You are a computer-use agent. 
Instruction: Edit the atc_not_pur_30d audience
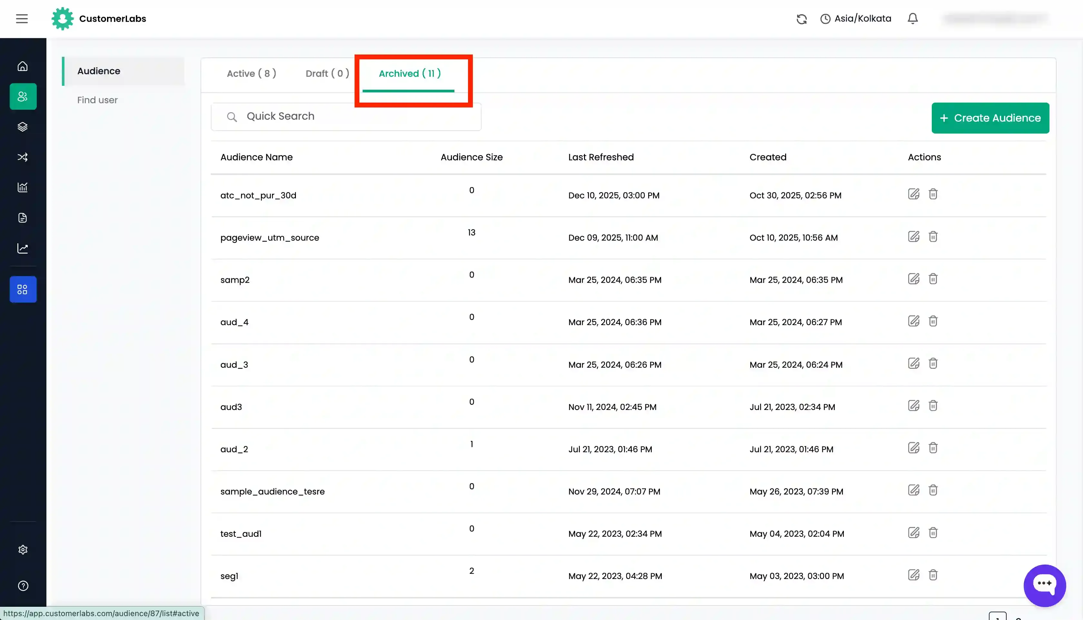tap(913, 194)
